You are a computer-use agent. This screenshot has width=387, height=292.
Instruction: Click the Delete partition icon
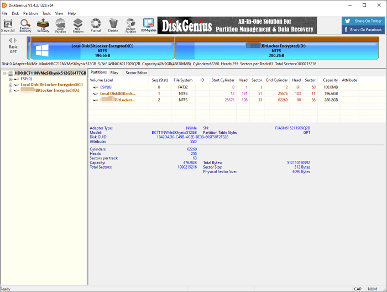pos(113,25)
